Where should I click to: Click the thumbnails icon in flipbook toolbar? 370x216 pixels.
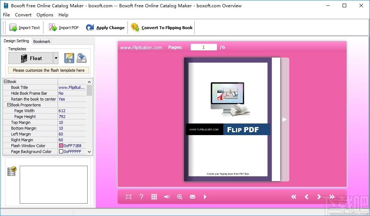(x=154, y=197)
